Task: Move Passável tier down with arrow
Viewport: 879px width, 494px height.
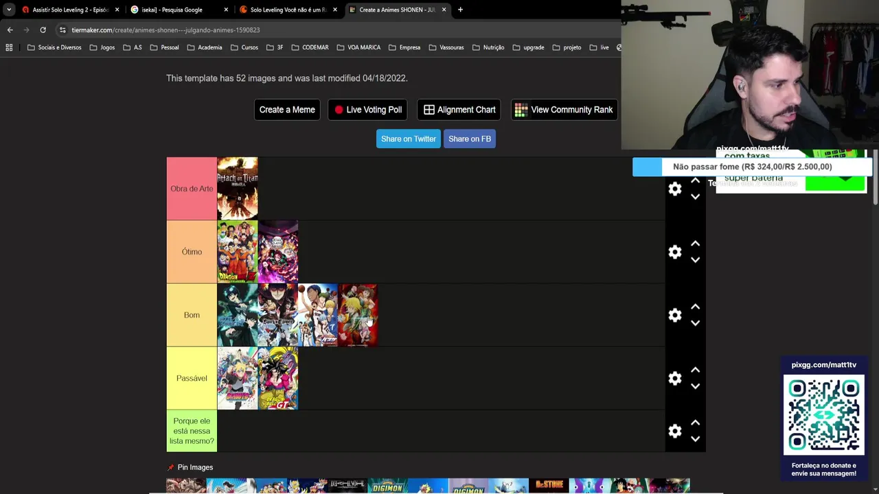Action: coord(695,386)
